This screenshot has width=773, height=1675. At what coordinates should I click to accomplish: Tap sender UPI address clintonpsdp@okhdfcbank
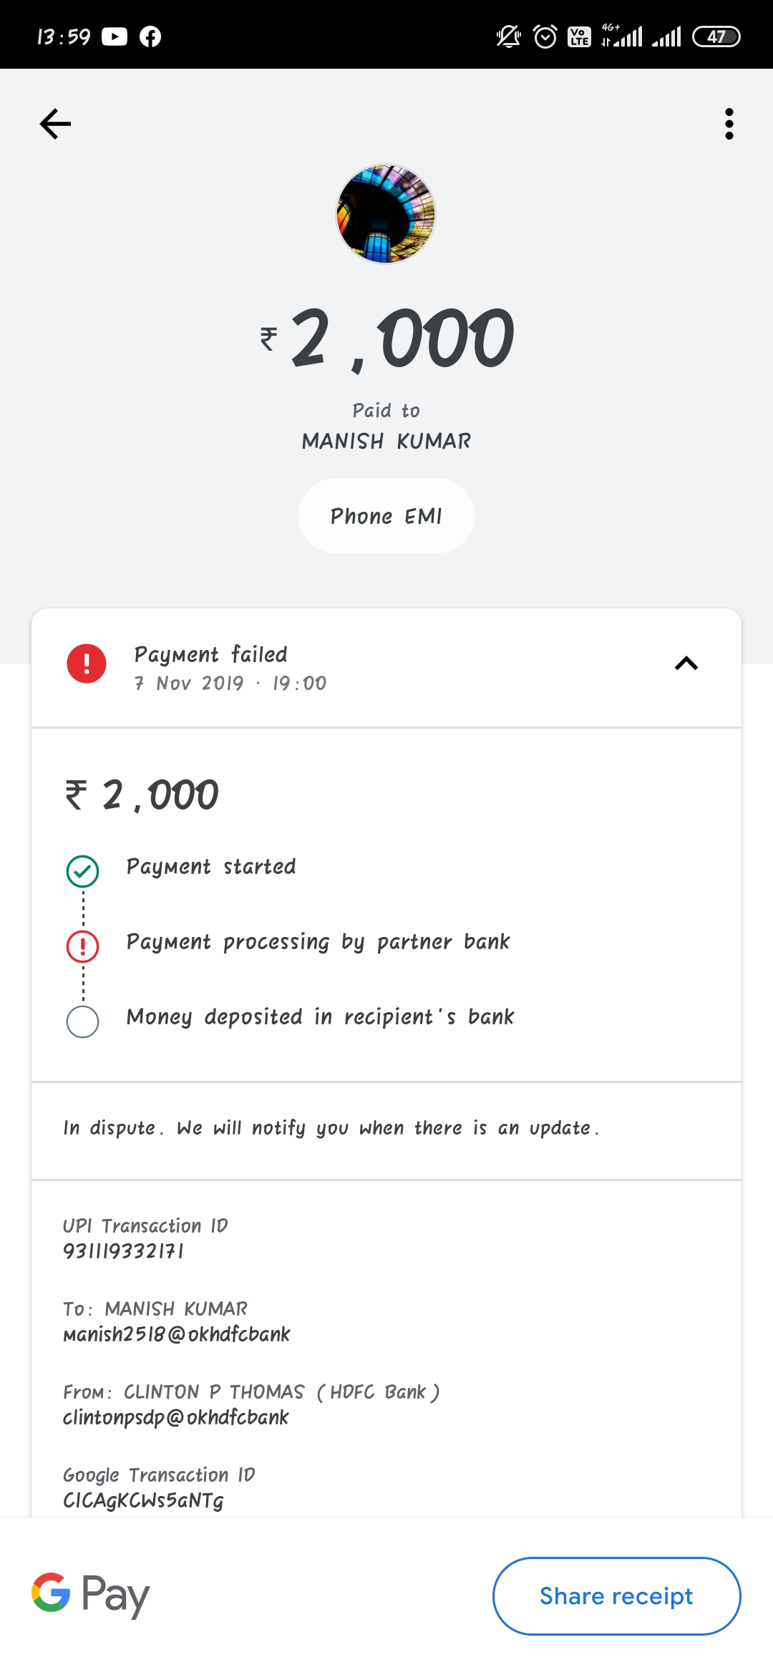[x=176, y=1417]
